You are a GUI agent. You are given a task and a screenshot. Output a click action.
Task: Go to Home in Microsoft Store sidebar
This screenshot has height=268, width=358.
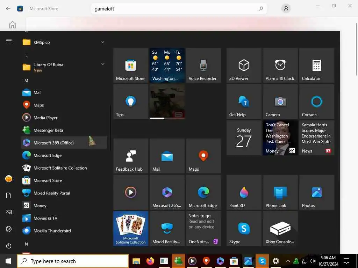pos(12,25)
